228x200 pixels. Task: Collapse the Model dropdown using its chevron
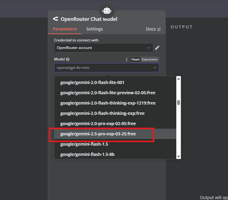(x=155, y=68)
